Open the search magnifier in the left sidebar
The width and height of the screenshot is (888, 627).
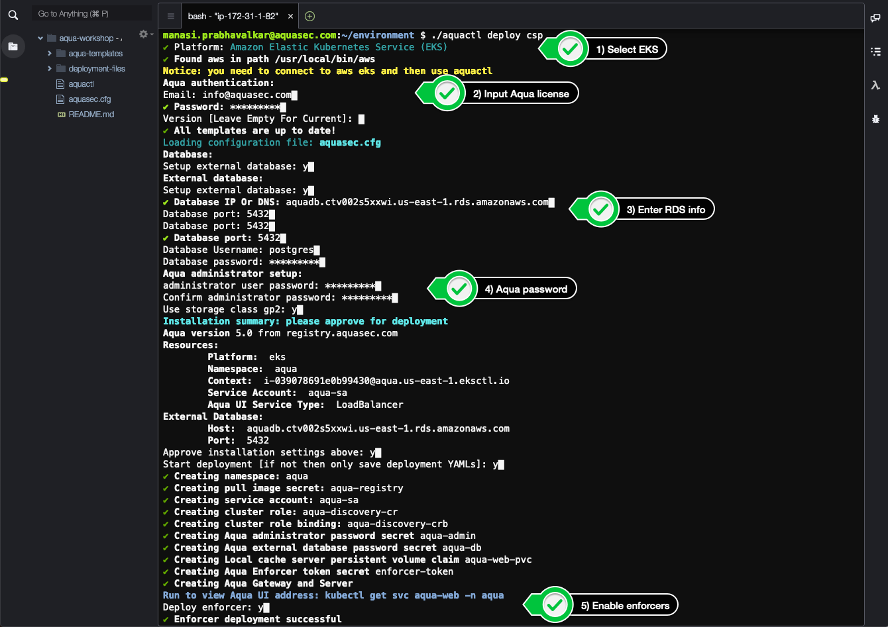click(x=13, y=15)
